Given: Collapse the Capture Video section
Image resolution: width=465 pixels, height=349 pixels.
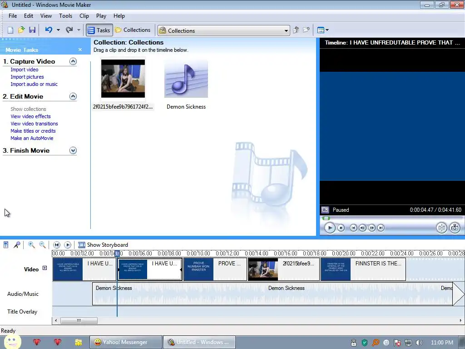Looking at the screenshot, I should [73, 61].
